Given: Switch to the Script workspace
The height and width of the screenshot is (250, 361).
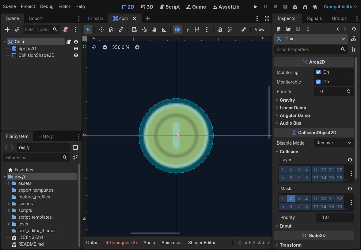Looking at the screenshot, I should click(x=170, y=7).
